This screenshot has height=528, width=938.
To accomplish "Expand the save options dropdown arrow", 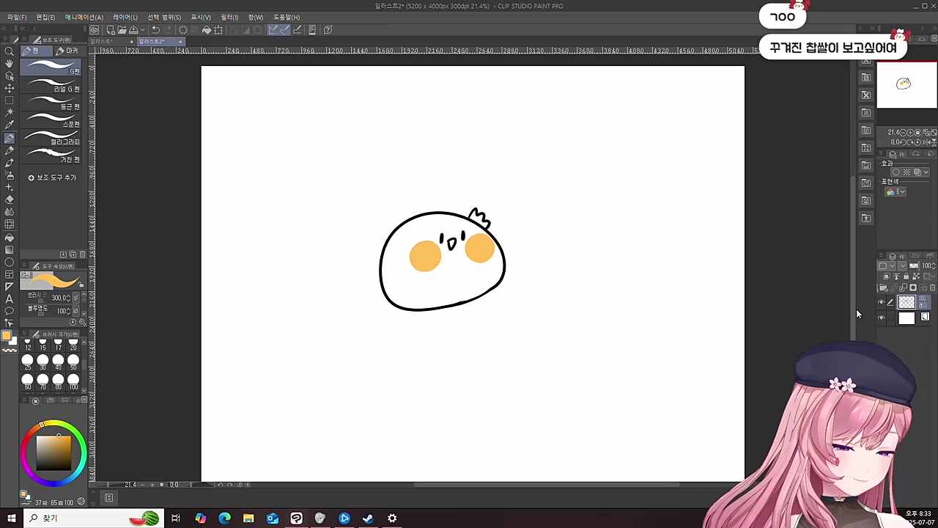I will coord(142,30).
